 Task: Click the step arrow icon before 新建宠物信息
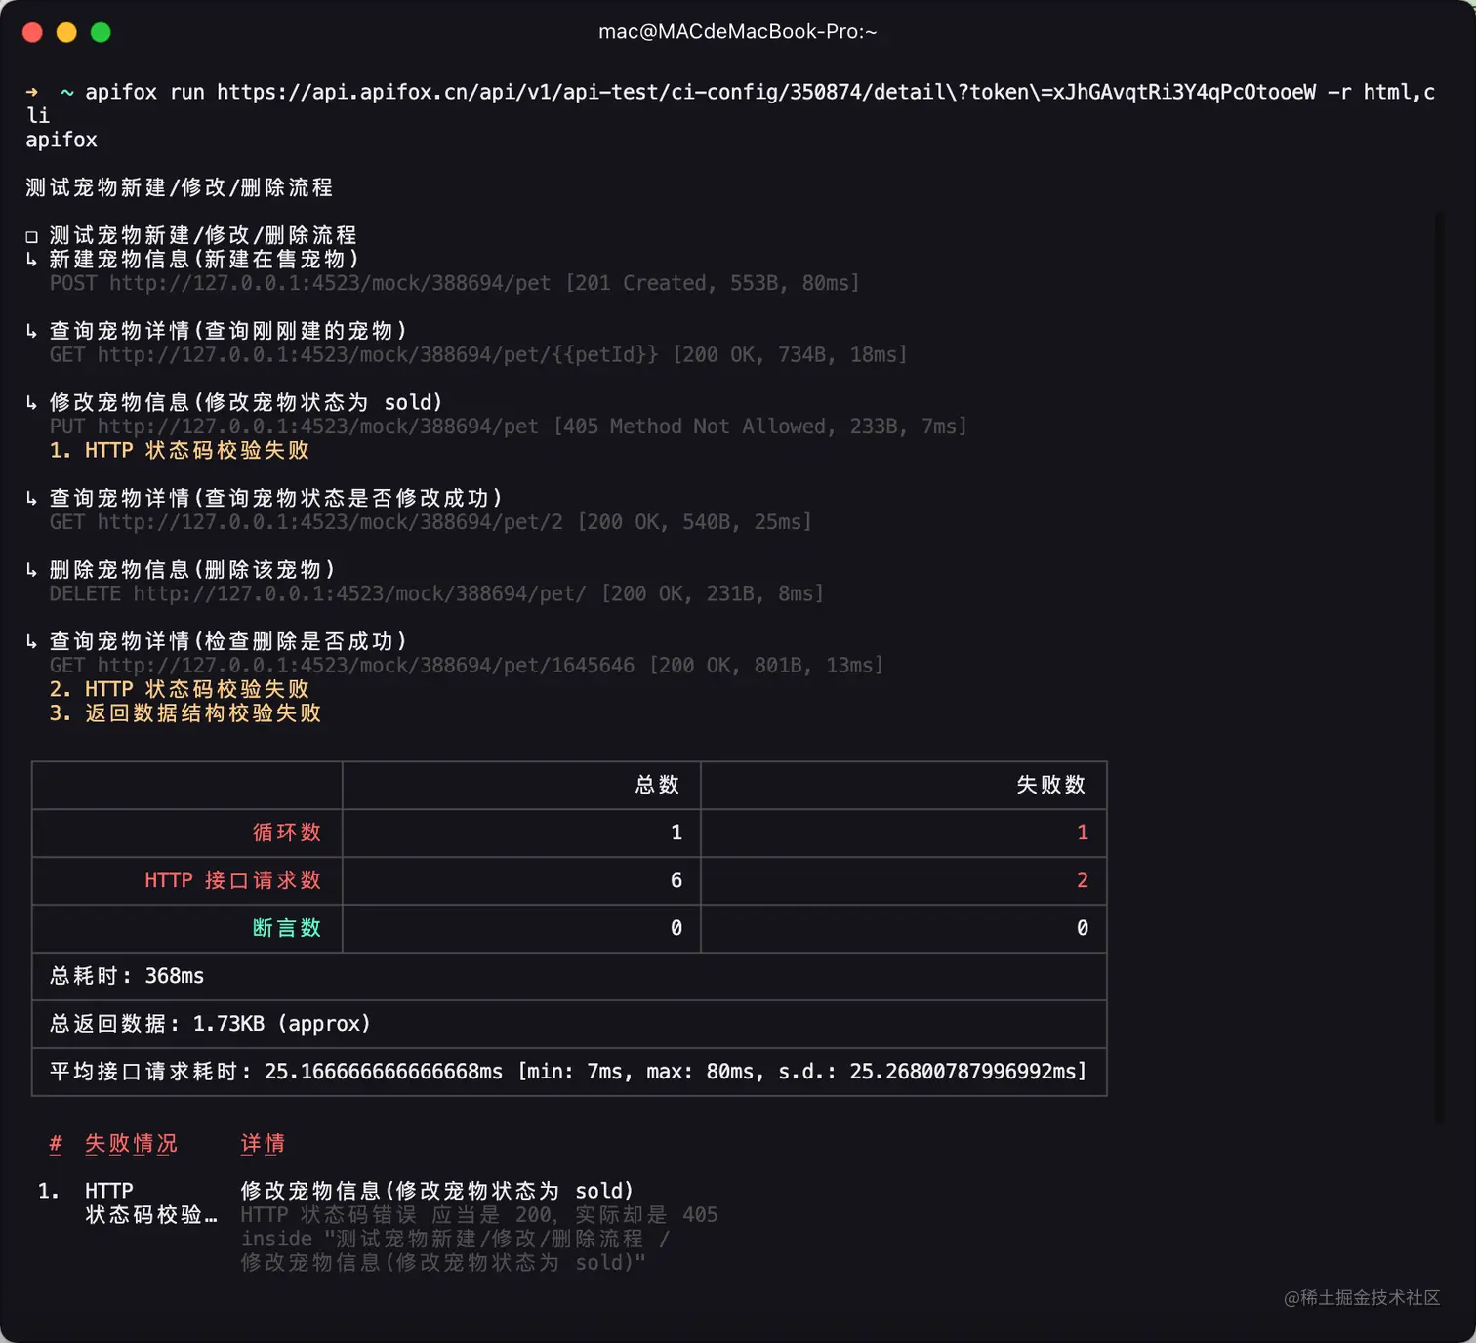(32, 260)
